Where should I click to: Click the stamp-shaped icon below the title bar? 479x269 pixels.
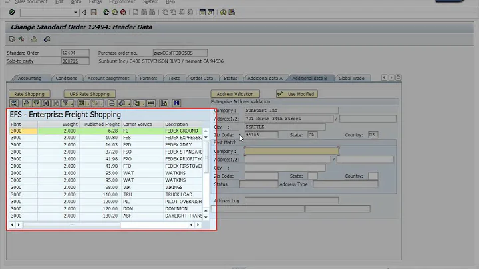pyautogui.click(x=34, y=39)
